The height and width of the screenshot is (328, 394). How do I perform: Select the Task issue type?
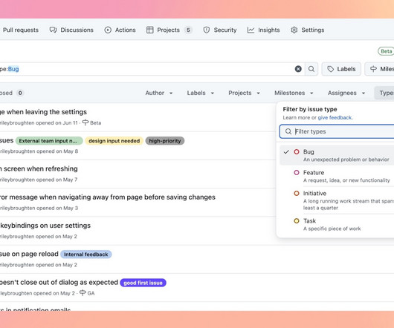[x=337, y=224]
